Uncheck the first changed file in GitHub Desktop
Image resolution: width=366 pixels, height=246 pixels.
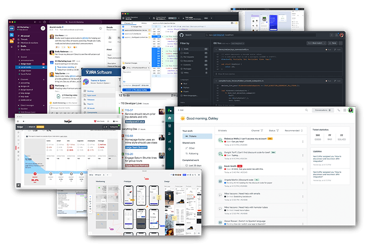pyautogui.click(x=123, y=30)
